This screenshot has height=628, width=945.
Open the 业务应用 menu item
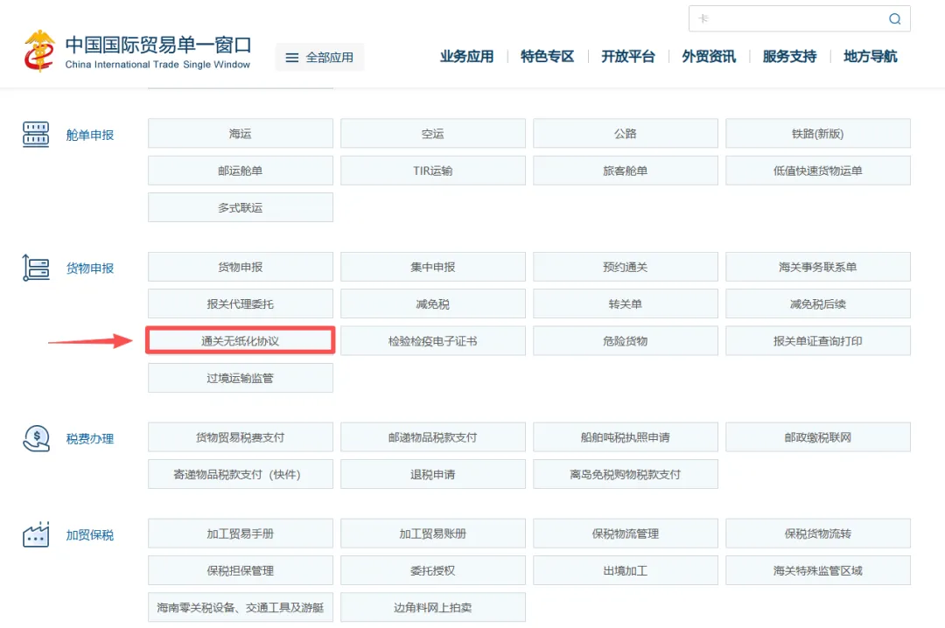coord(467,56)
